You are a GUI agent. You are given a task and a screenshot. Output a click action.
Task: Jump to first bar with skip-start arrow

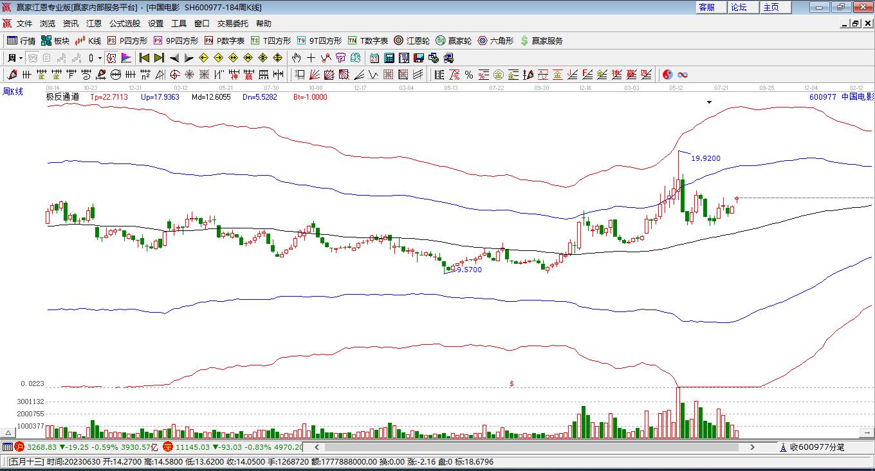coord(145,58)
